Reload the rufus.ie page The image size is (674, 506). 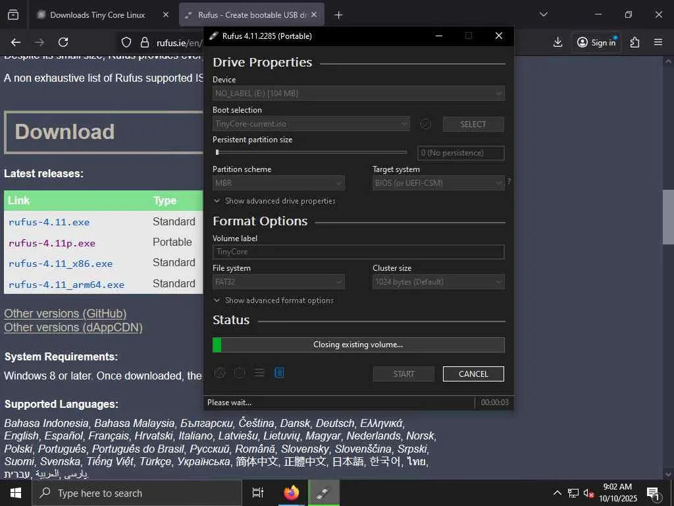coord(63,42)
